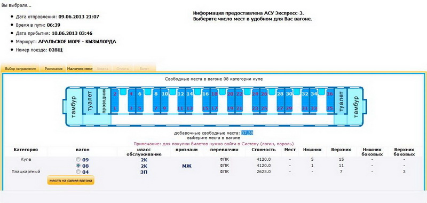Click upper seats count 11 for wagon 08
This screenshot has height=203, width=427.
pyautogui.click(x=341, y=166)
